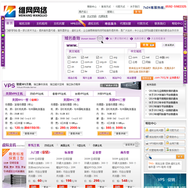This screenshot has height=188, width=188.
Task: Switch to the 香港VPS主机 tab
Action: tap(60, 93)
